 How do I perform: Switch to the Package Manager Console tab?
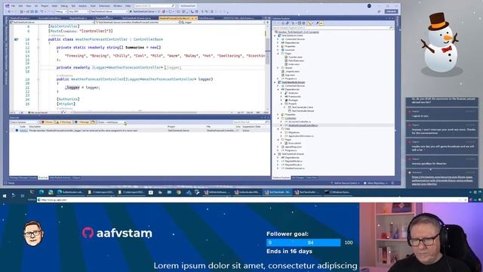pyautogui.click(x=23, y=178)
